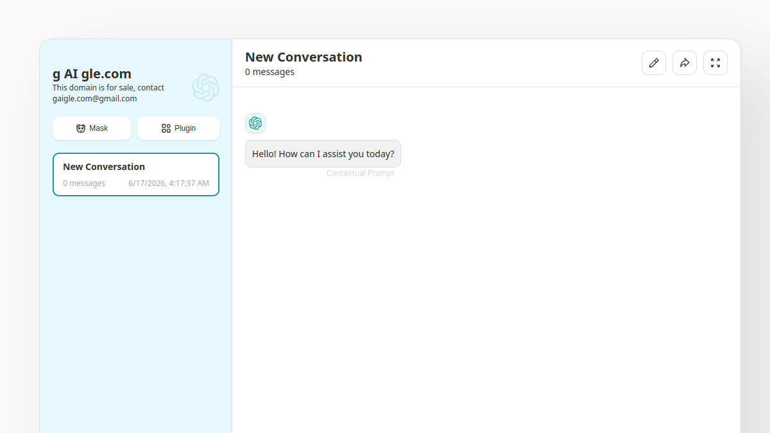Click the "g AI gle.com" sidebar title
The image size is (770, 433).
(92, 74)
